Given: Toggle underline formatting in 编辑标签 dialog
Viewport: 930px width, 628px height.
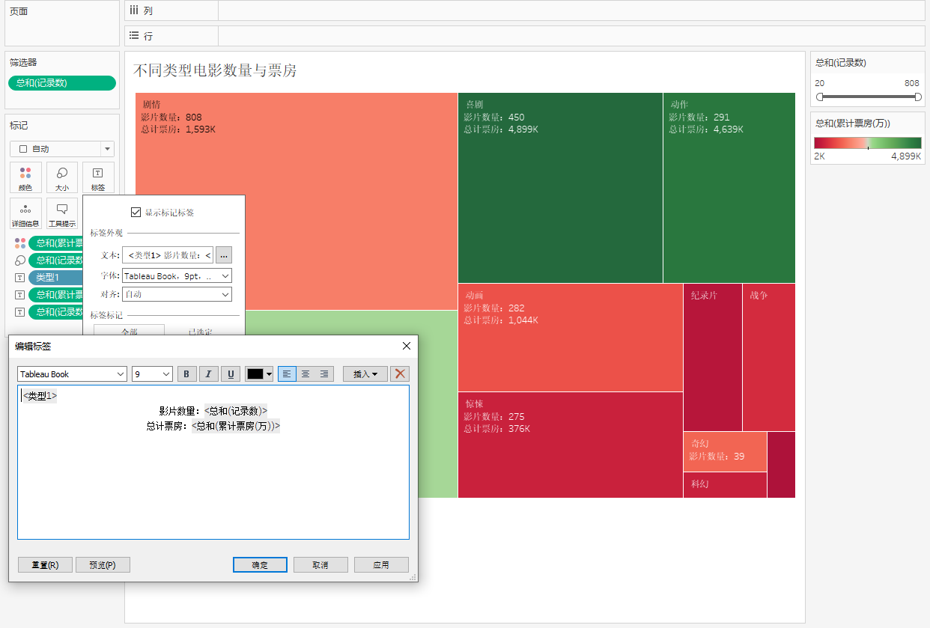Looking at the screenshot, I should (x=231, y=374).
